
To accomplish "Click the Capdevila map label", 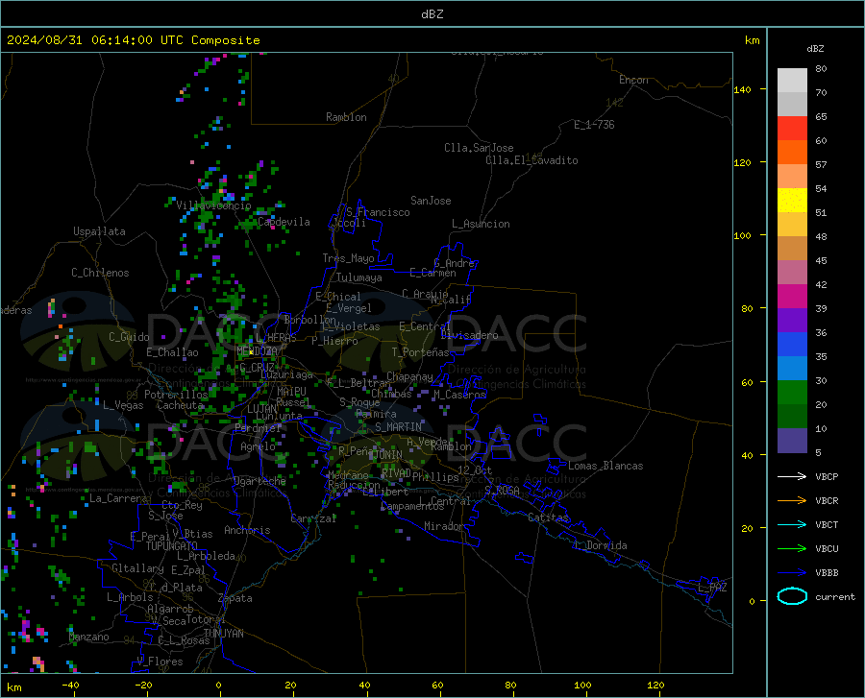I will pyautogui.click(x=284, y=222).
